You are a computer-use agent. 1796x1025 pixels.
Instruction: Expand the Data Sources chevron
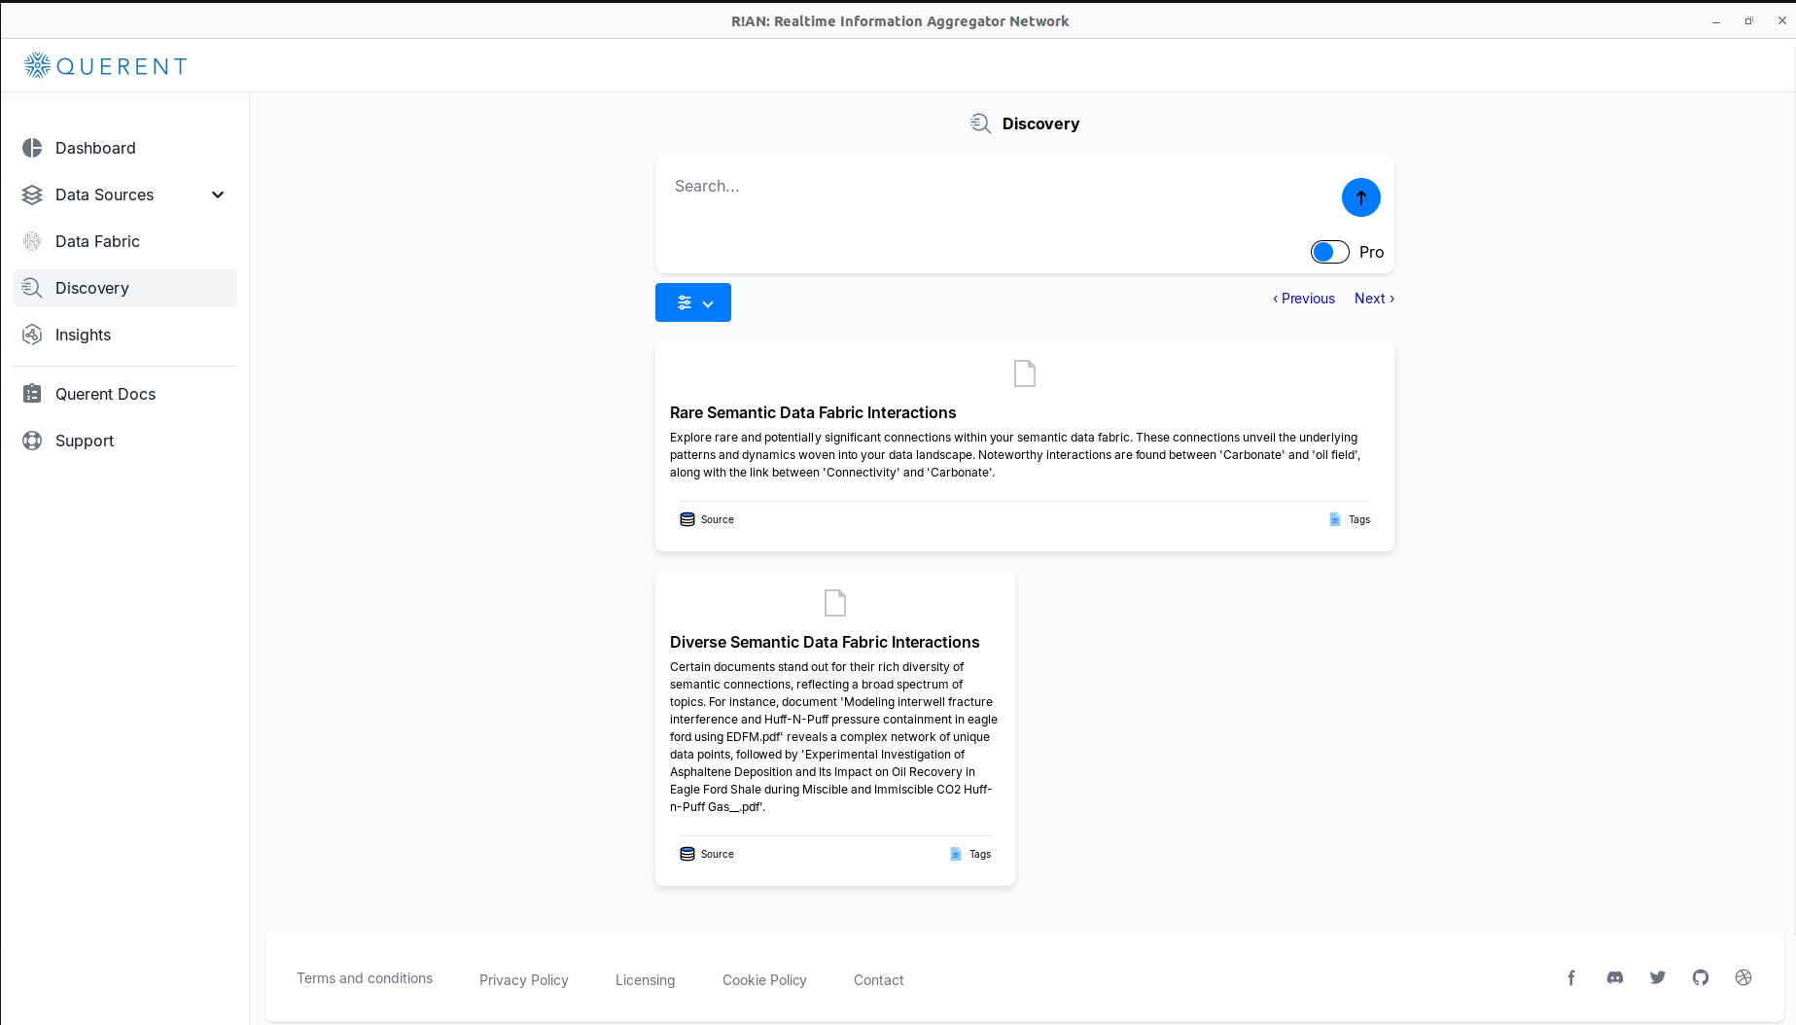[218, 194]
